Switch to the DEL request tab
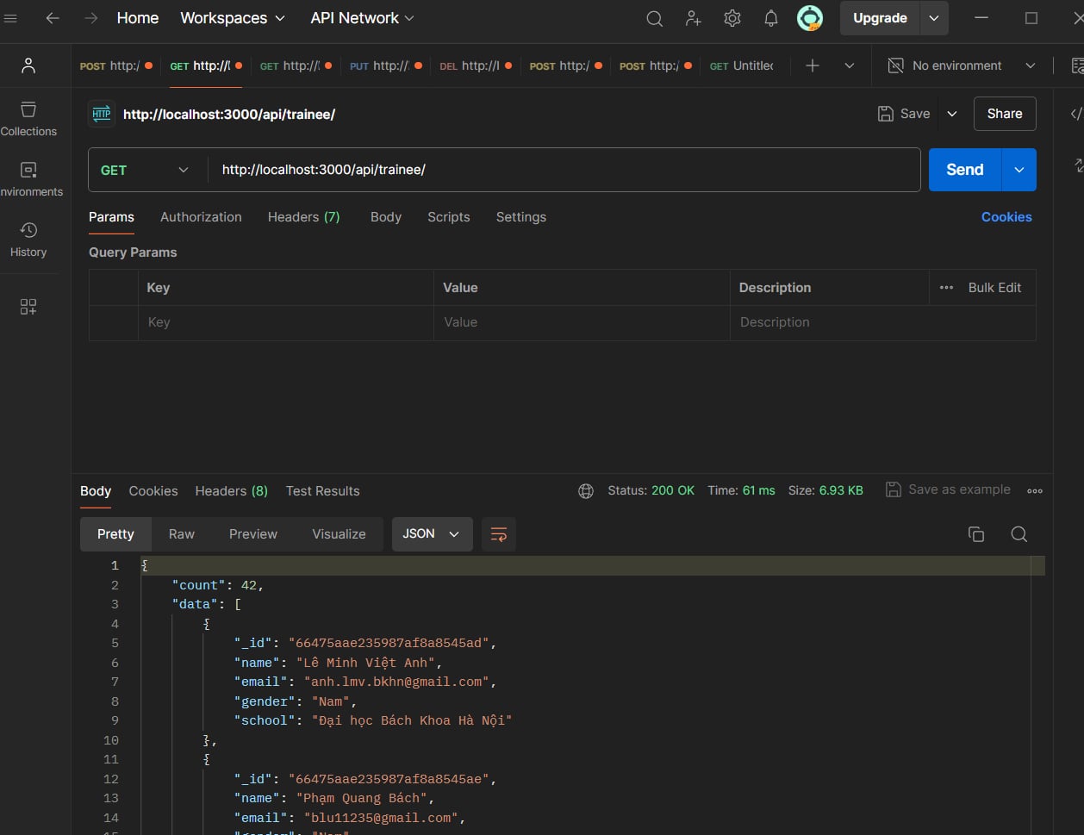Screen dimensions: 1084x835 [x=475, y=65]
